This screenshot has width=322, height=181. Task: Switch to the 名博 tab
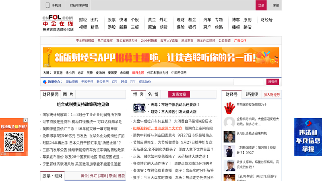(153, 95)
